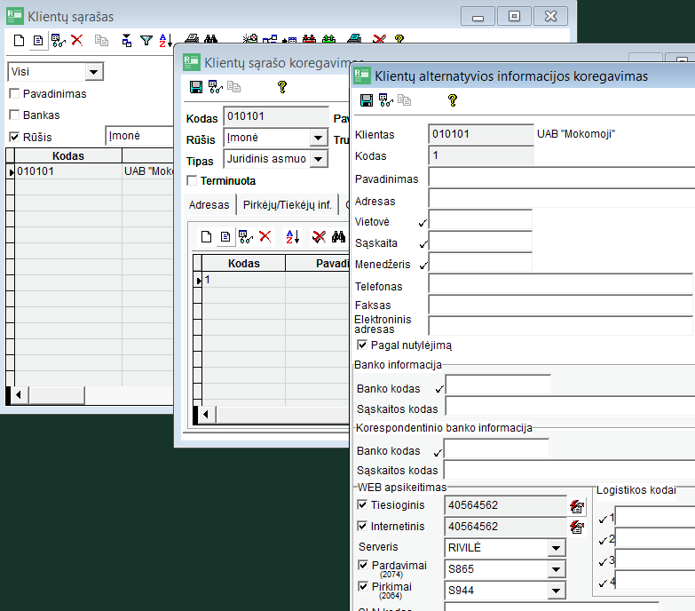Image resolution: width=695 pixels, height=611 pixels.
Task: Toggle Internetinis checkbox
Action: click(x=362, y=526)
